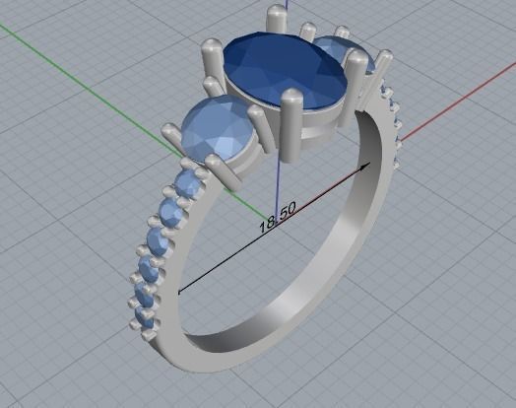Click the "18.50" dimension text
This screenshot has height=408, width=516.
278,218
